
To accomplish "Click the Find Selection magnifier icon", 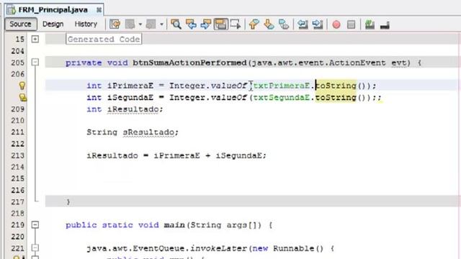I will point(176,24).
